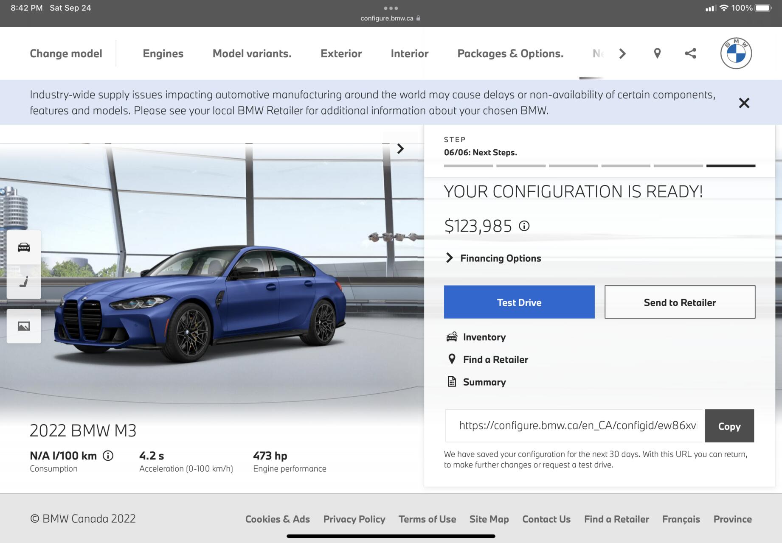Image resolution: width=782 pixels, height=543 pixels.
Task: Click the 4.2 s acceleration value
Action: [152, 456]
